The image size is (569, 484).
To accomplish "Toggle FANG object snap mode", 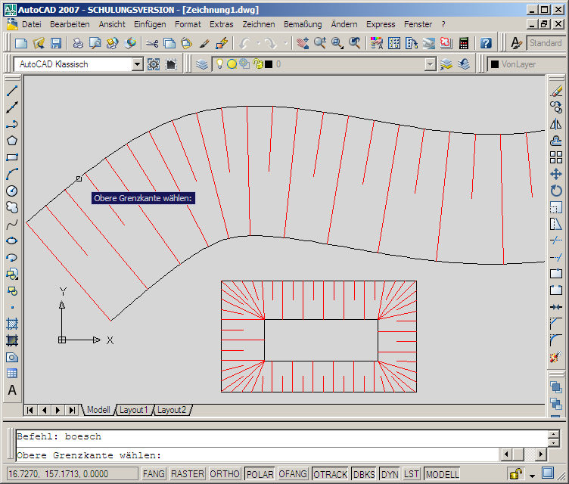I will point(154,474).
